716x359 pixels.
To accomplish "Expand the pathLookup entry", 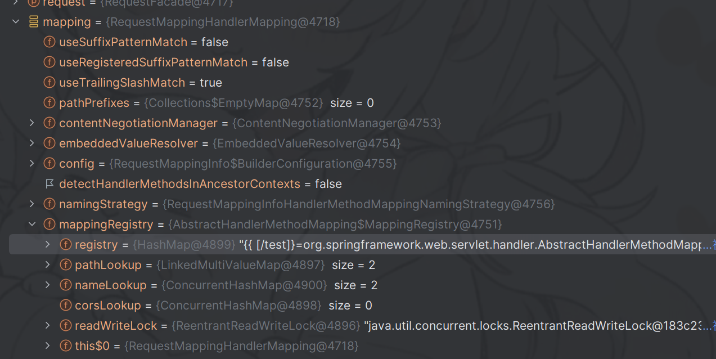I will pyautogui.click(x=48, y=265).
